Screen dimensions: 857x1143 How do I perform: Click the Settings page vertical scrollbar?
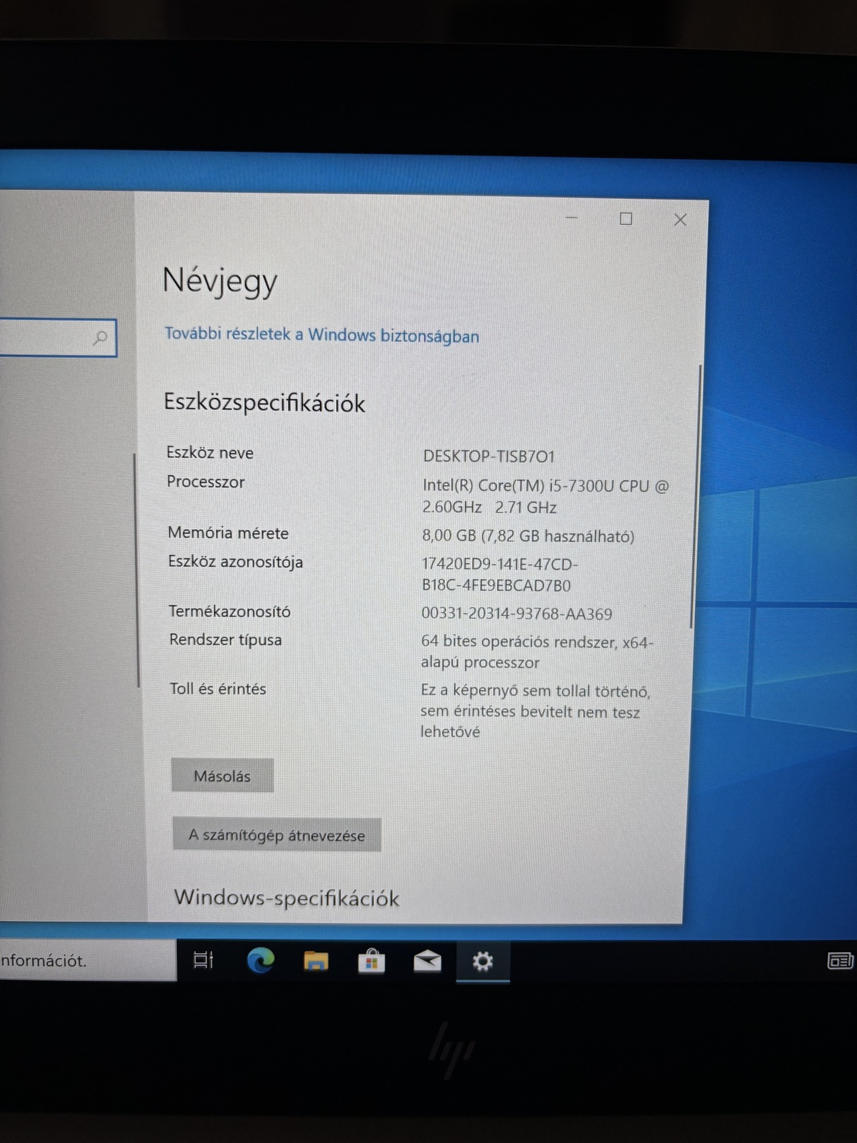click(x=696, y=496)
